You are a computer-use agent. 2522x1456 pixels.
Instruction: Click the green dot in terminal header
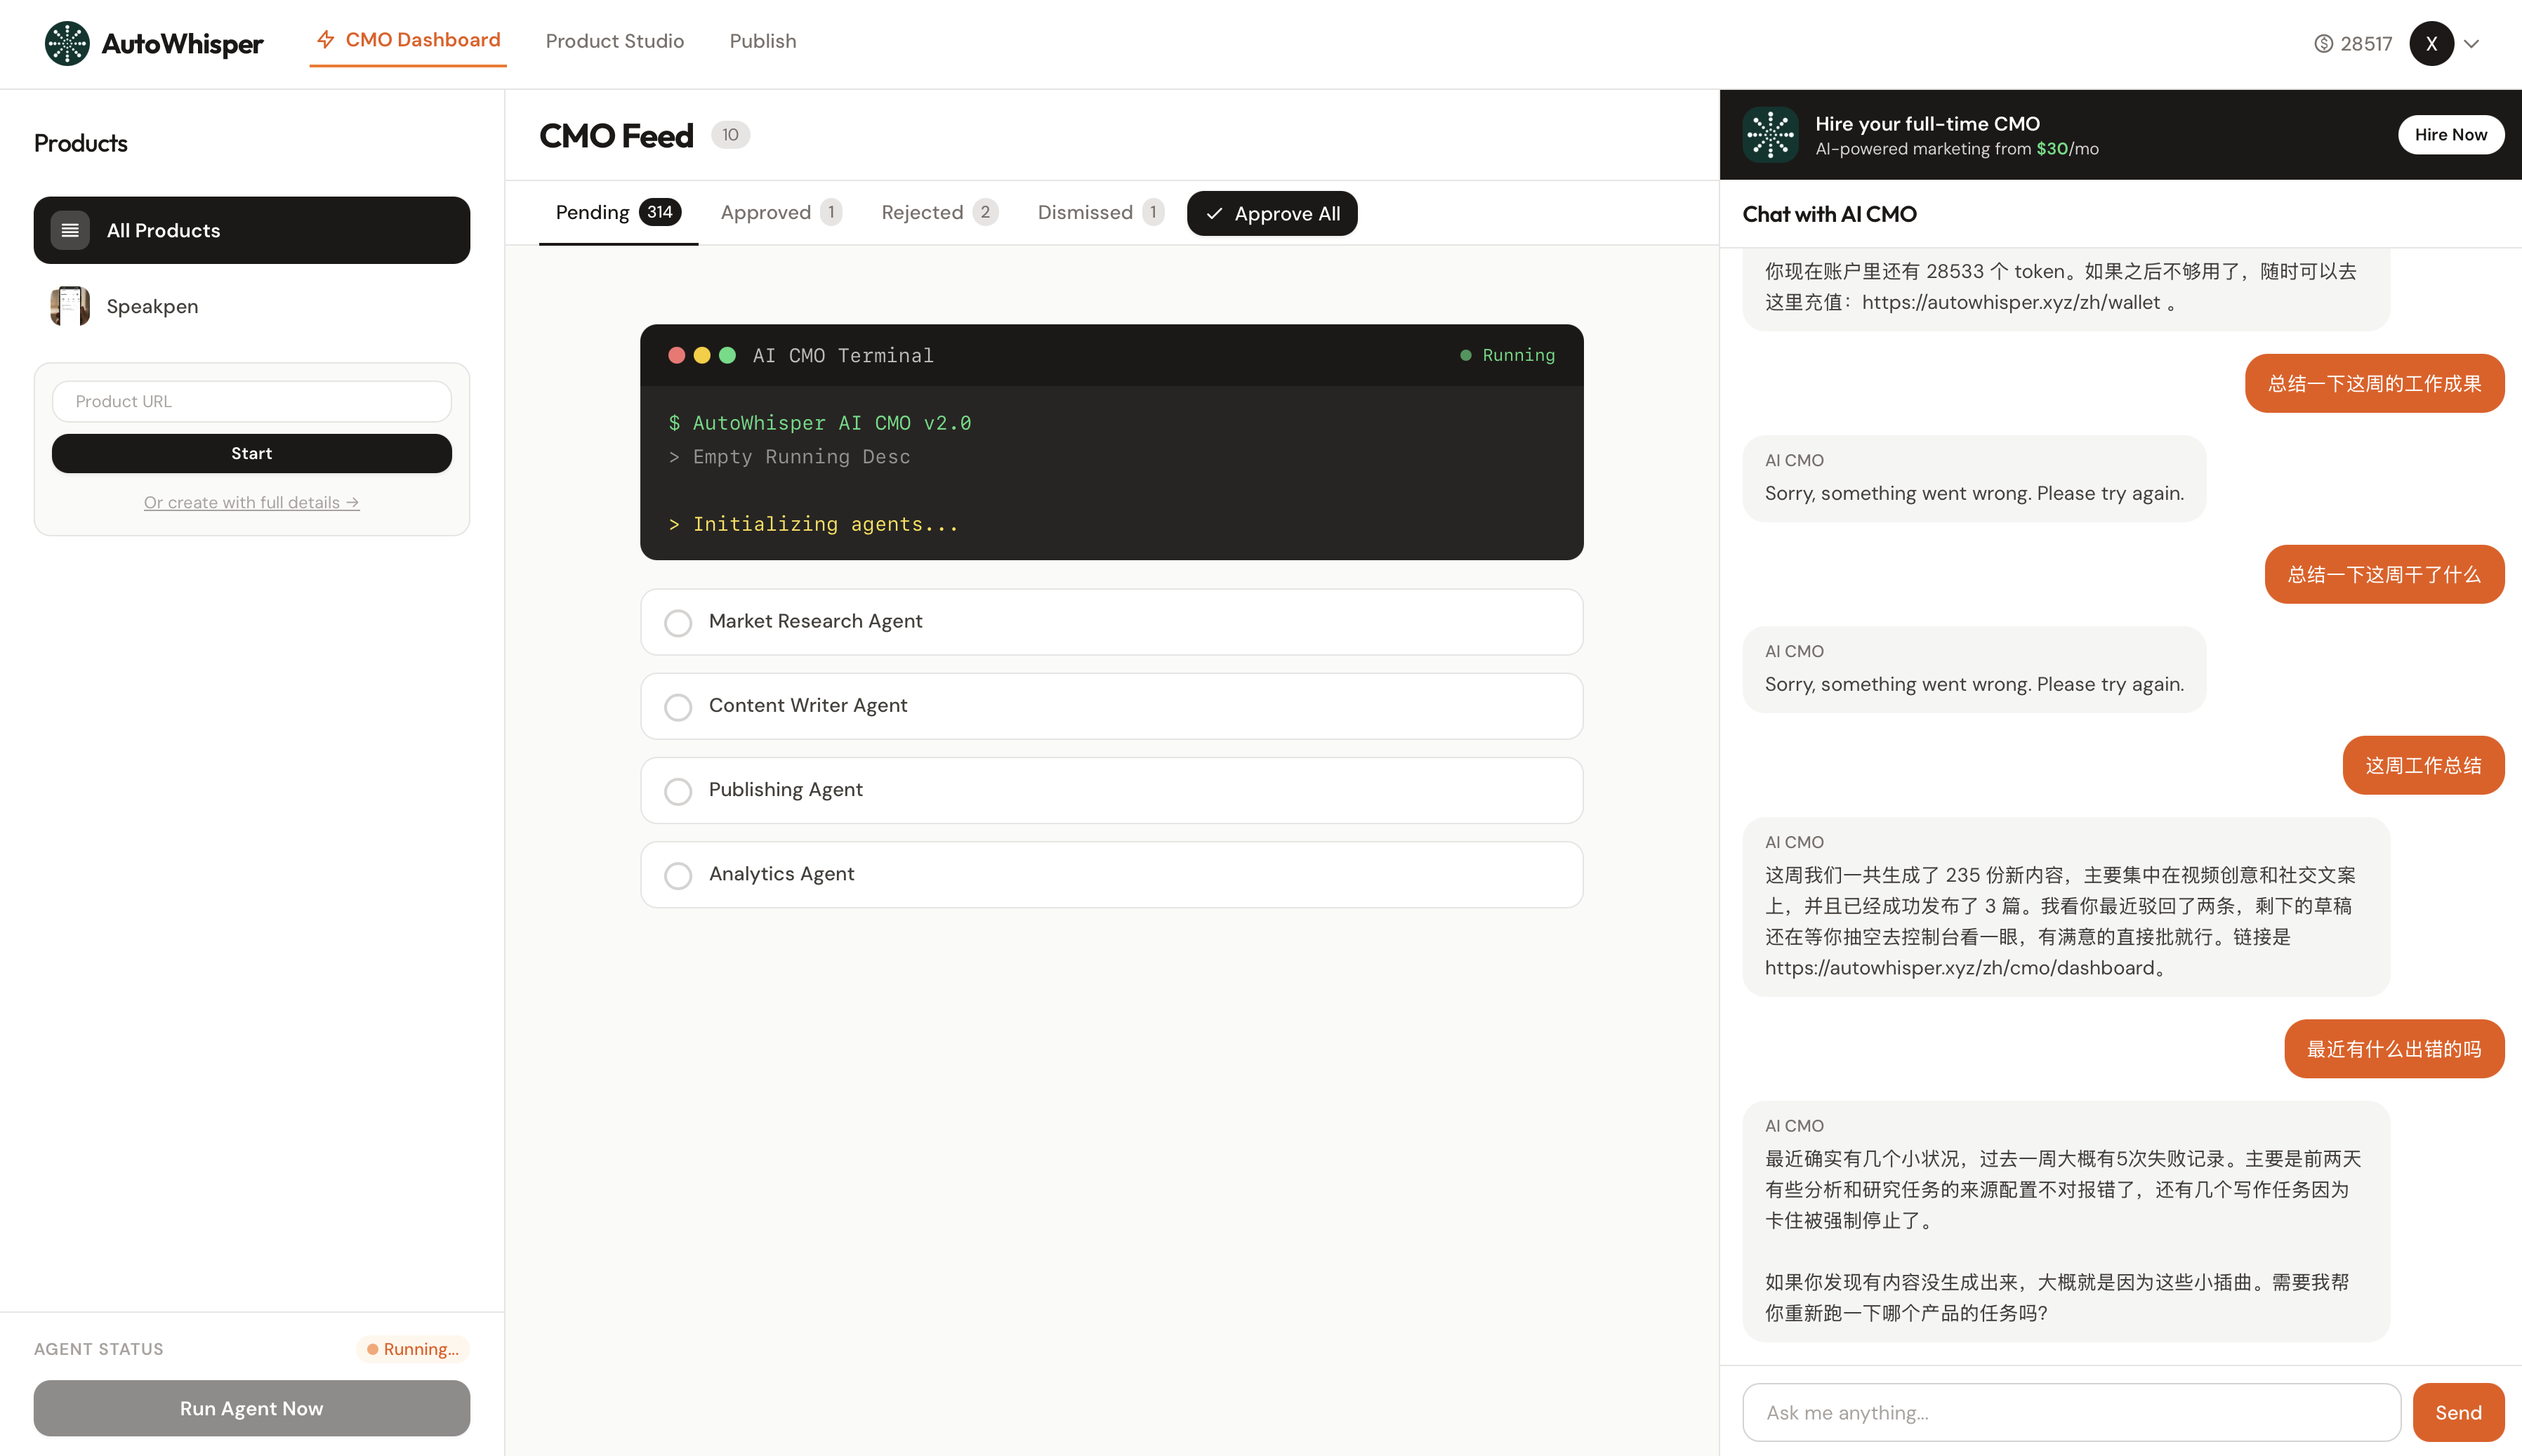click(727, 355)
